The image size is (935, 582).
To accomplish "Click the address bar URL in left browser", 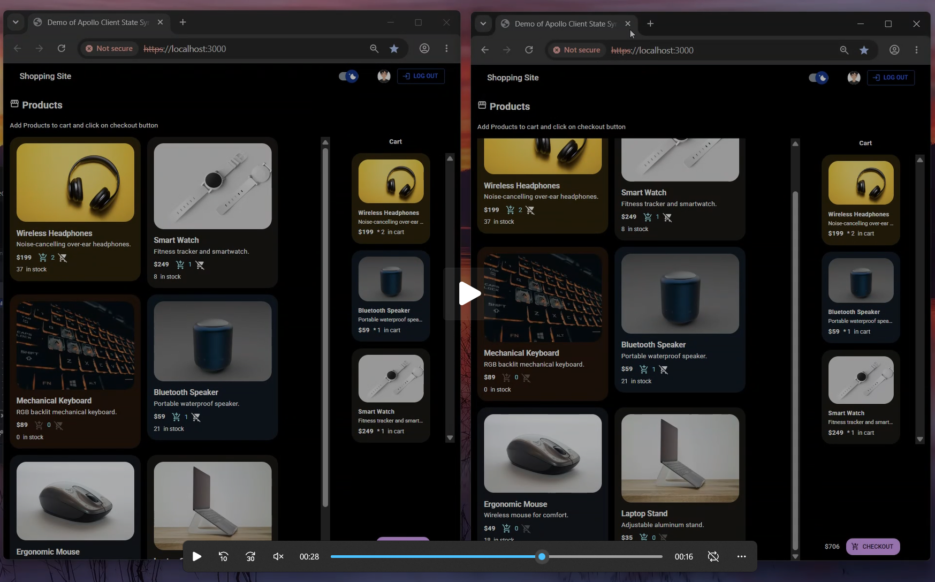I will coord(185,49).
